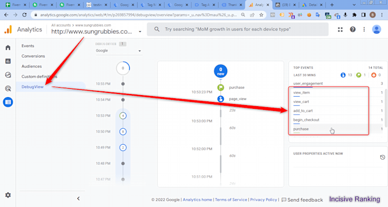Switch to the Thank browser tab
Image resolution: width=388 pixels, height=207 pixels.
(232, 5)
